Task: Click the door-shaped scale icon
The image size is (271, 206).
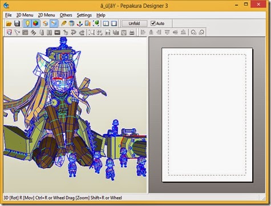Action: click(x=87, y=23)
